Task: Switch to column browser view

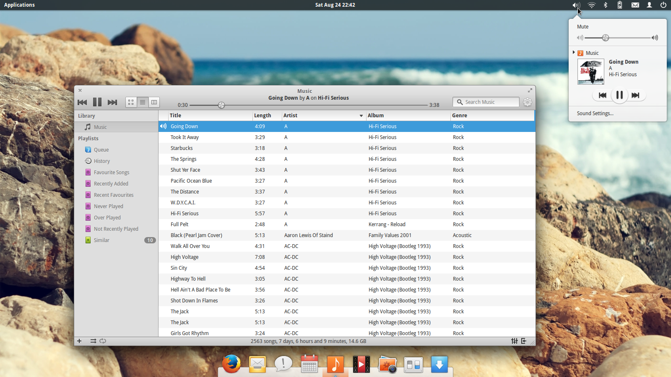Action: pos(154,102)
